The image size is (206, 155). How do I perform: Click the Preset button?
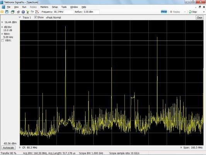(x=164, y=12)
